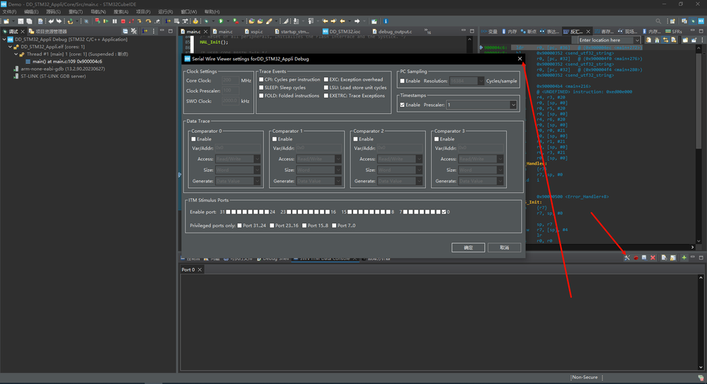
Task: Click the Save All icon in toolbar
Action: coord(29,21)
